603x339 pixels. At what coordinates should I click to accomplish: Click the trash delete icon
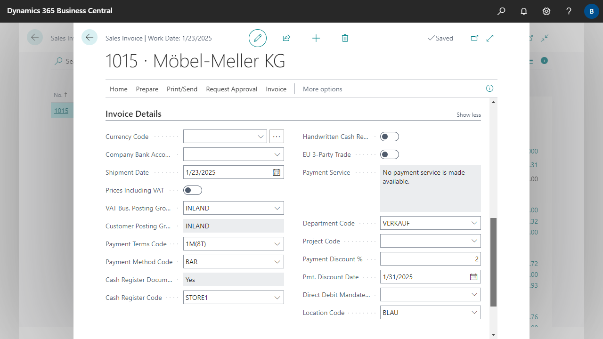tap(345, 38)
